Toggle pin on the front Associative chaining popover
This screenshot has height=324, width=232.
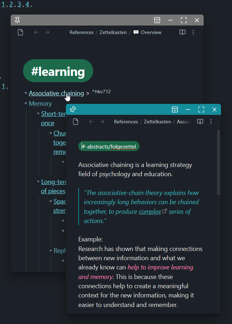click(73, 110)
